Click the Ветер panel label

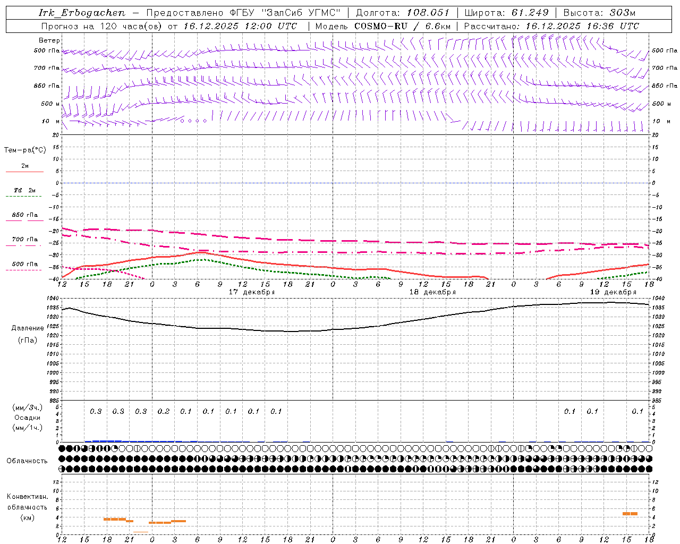point(49,40)
